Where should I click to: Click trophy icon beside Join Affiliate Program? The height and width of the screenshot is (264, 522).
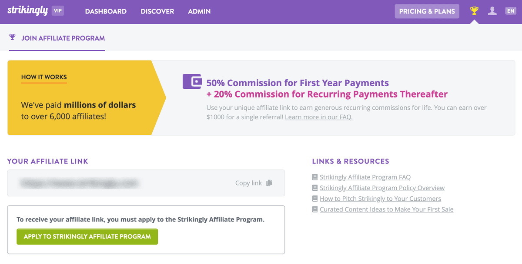click(13, 37)
